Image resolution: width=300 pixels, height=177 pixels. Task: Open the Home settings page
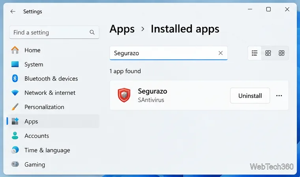click(x=54, y=50)
